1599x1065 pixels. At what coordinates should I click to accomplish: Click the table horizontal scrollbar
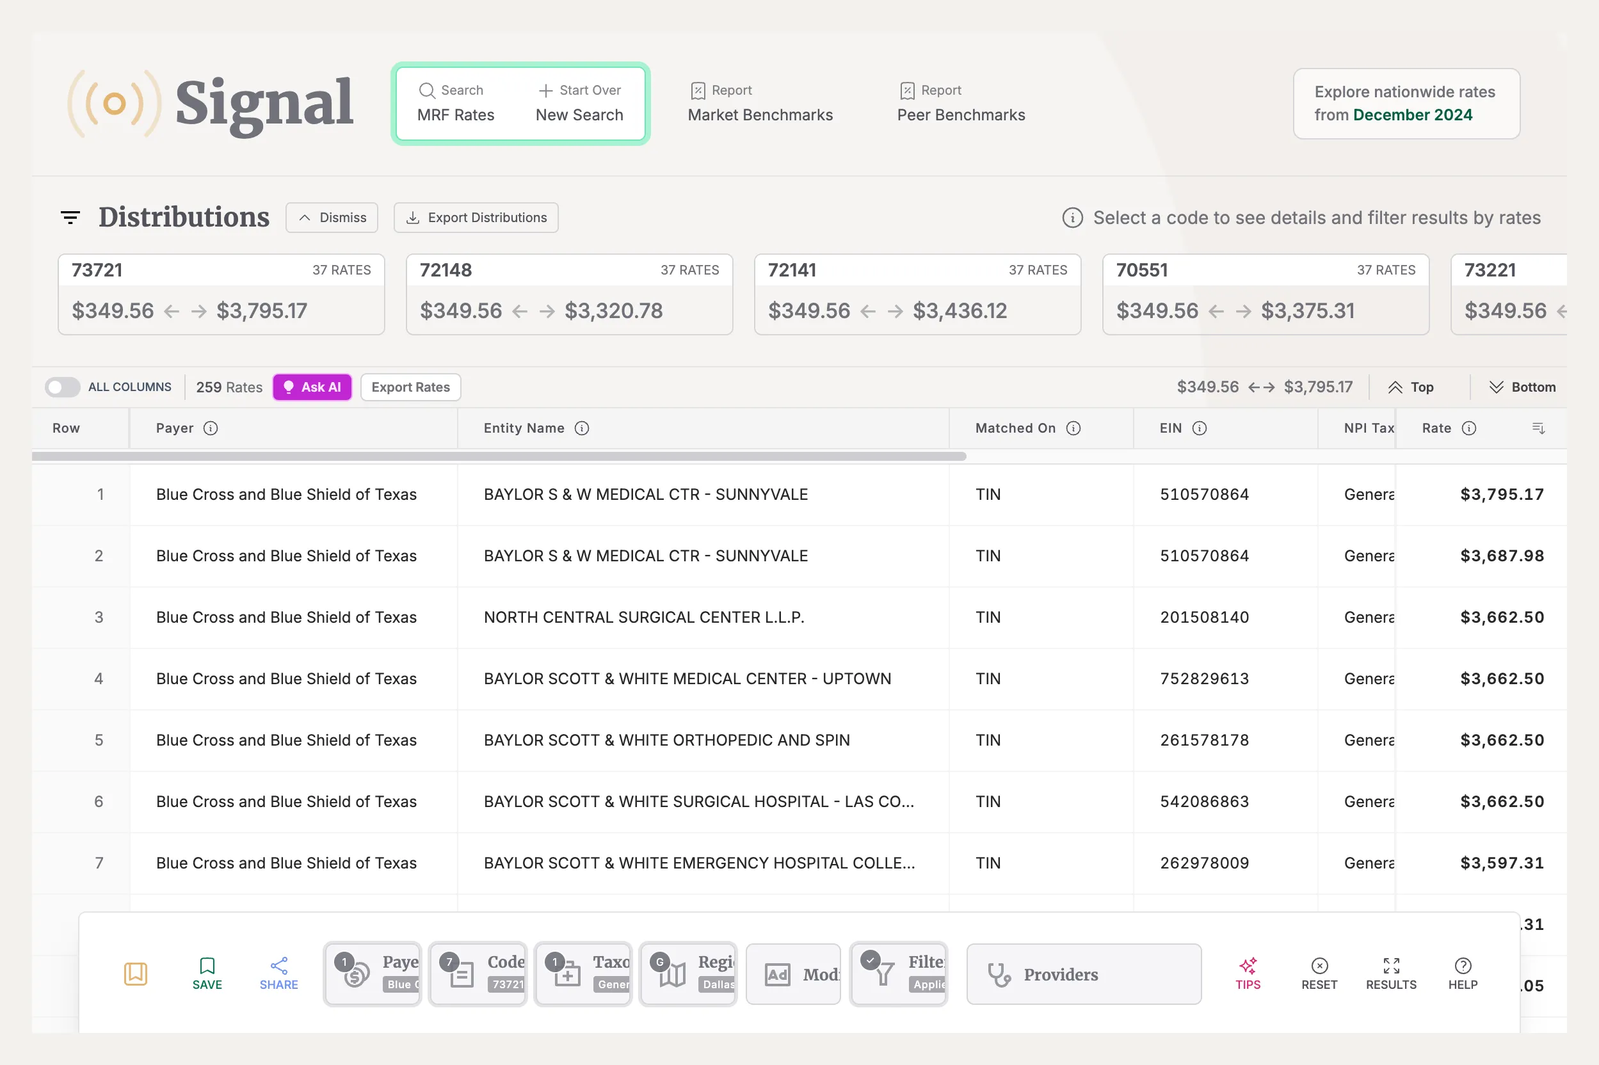(499, 456)
